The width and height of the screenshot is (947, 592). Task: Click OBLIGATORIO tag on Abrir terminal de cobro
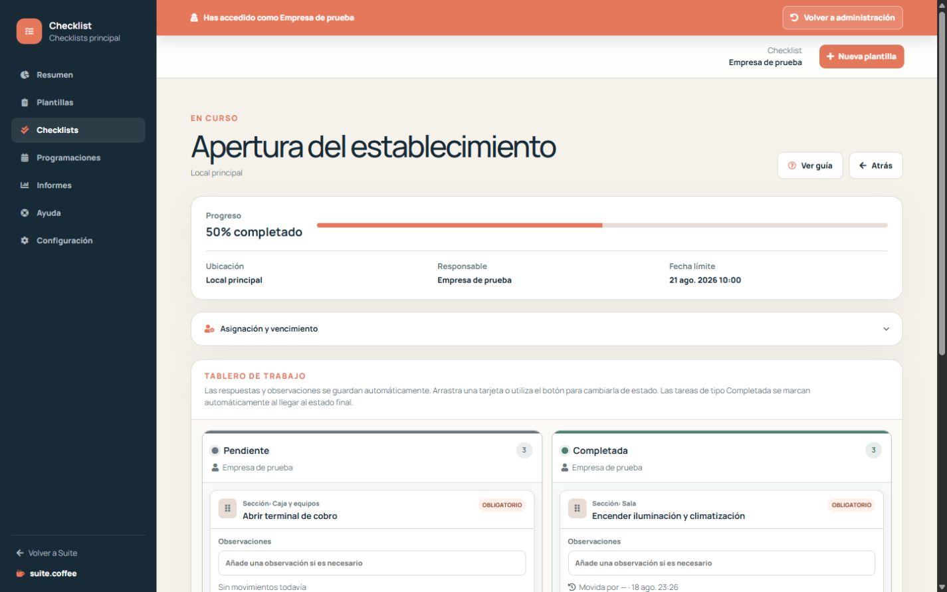pos(502,505)
